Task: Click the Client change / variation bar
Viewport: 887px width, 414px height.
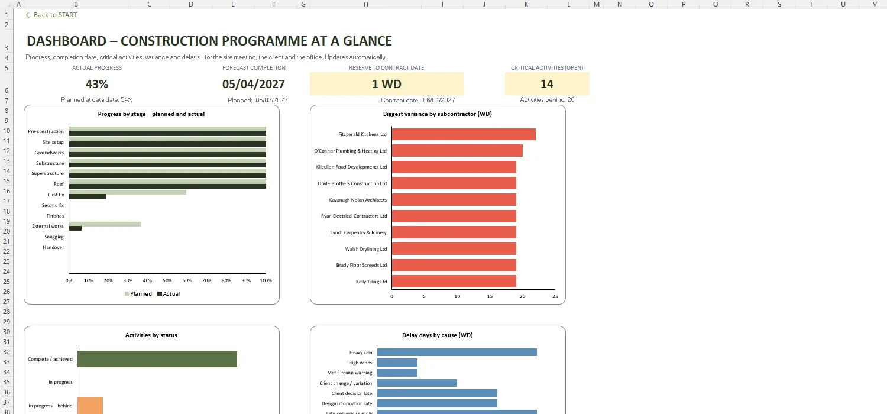Action: click(417, 383)
